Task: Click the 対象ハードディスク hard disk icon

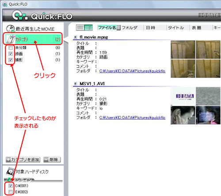Action: click(x=10, y=171)
